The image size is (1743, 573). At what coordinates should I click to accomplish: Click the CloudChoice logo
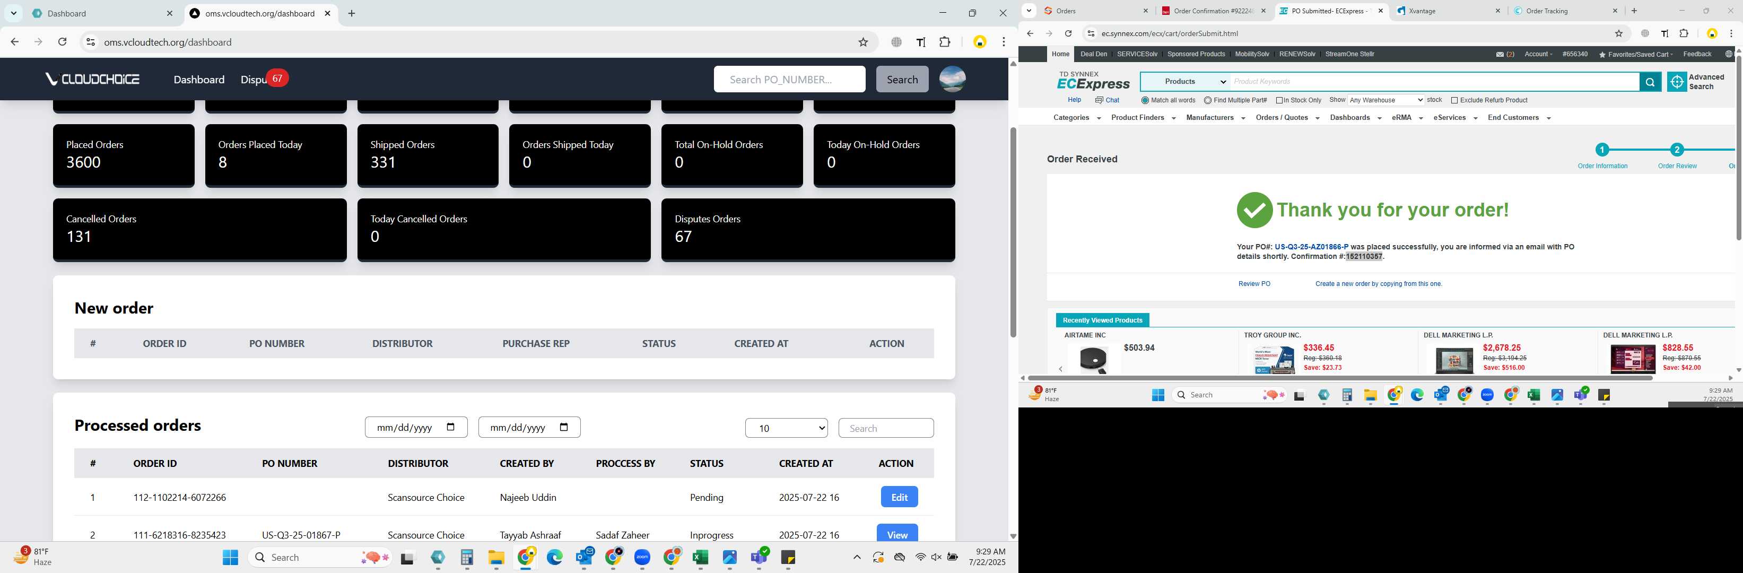(92, 79)
